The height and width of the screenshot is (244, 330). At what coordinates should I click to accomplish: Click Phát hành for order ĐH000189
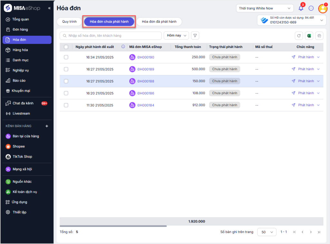click(306, 69)
